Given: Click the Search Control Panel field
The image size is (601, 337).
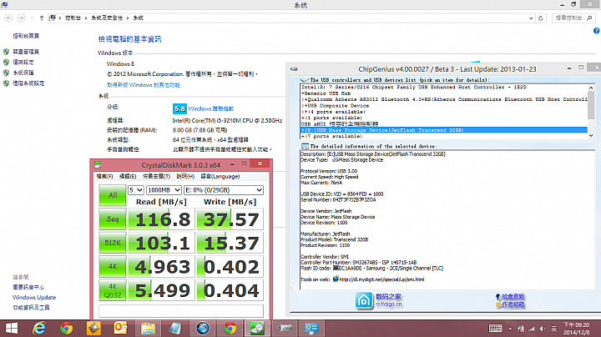Looking at the screenshot, I should (x=573, y=18).
